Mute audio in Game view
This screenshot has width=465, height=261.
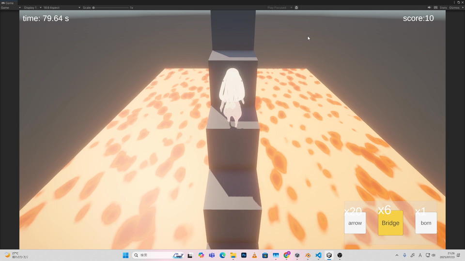point(429,8)
